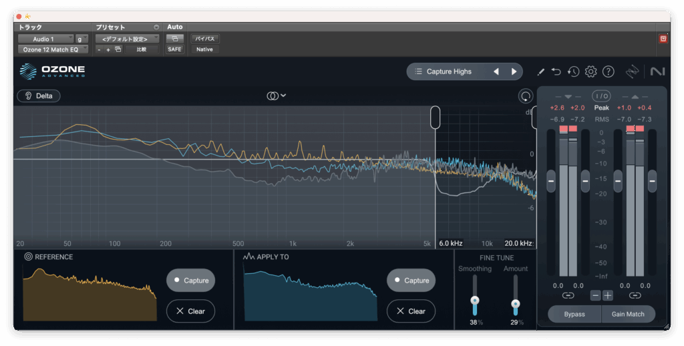Go to the next preset arrow
Screen dimensions: 684x346
(514, 71)
